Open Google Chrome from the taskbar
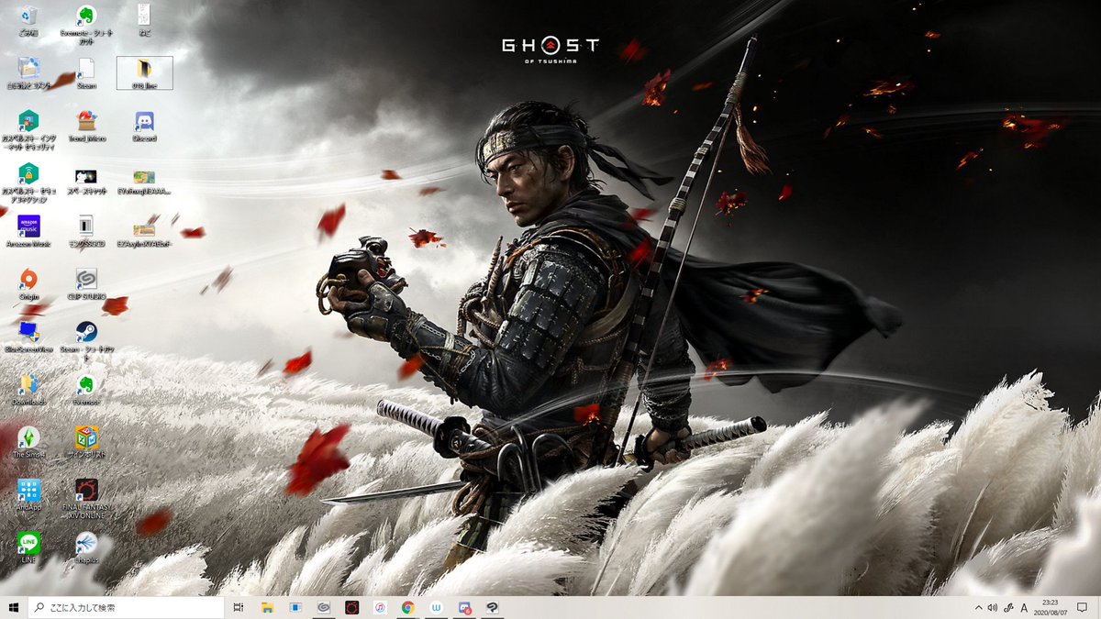Image resolution: width=1101 pixels, height=619 pixels. (407, 608)
